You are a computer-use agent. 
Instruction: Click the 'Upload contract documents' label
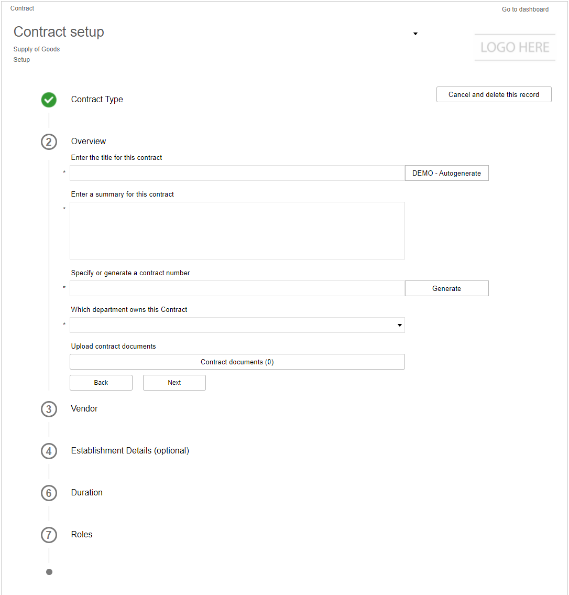click(113, 346)
